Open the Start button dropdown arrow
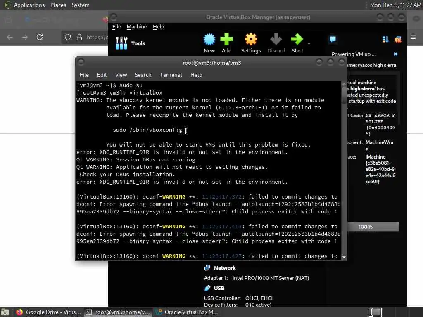This screenshot has height=317, width=423. pos(309,43)
